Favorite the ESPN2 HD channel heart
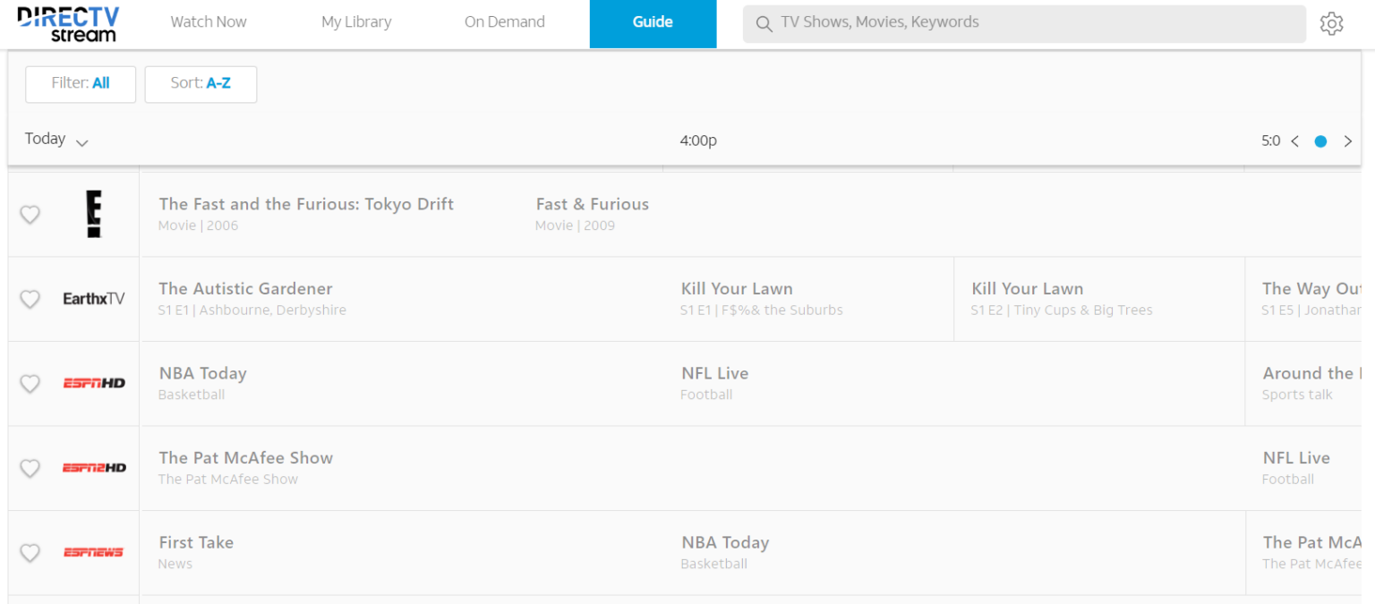The height and width of the screenshot is (604, 1375). point(30,468)
